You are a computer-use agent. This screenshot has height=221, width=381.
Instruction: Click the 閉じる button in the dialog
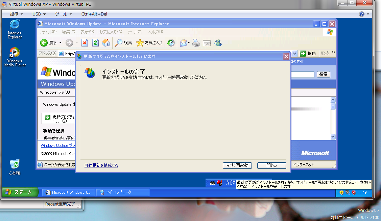(272, 165)
